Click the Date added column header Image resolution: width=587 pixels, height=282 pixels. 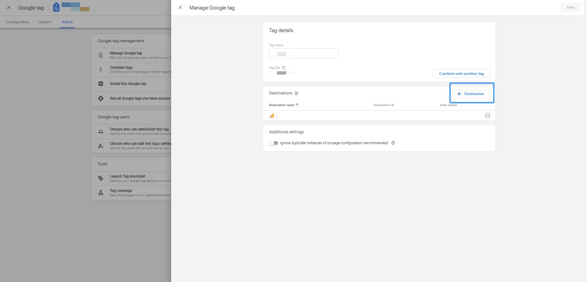click(448, 105)
